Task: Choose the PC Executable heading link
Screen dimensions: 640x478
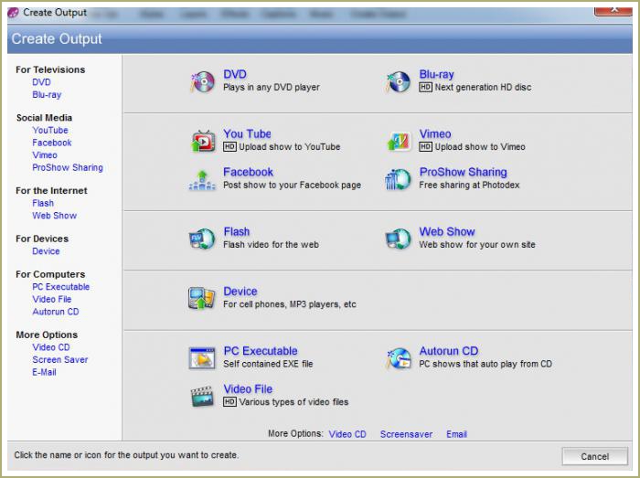Action: coord(261,351)
